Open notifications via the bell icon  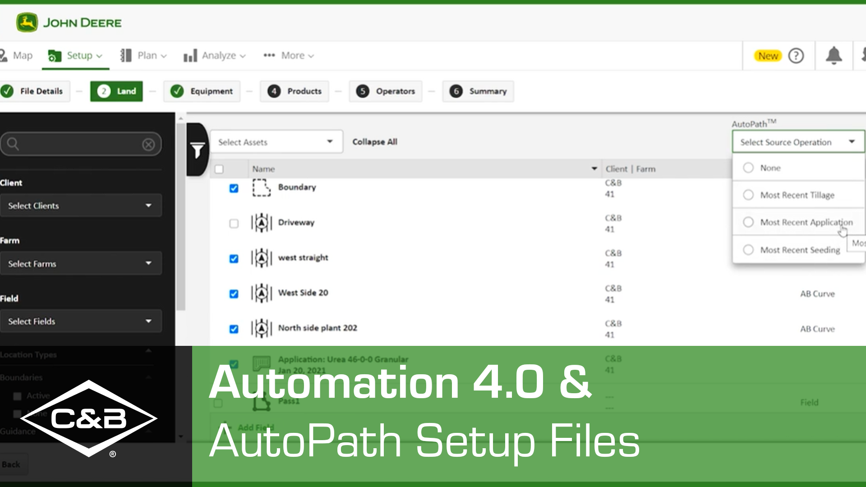[834, 55]
